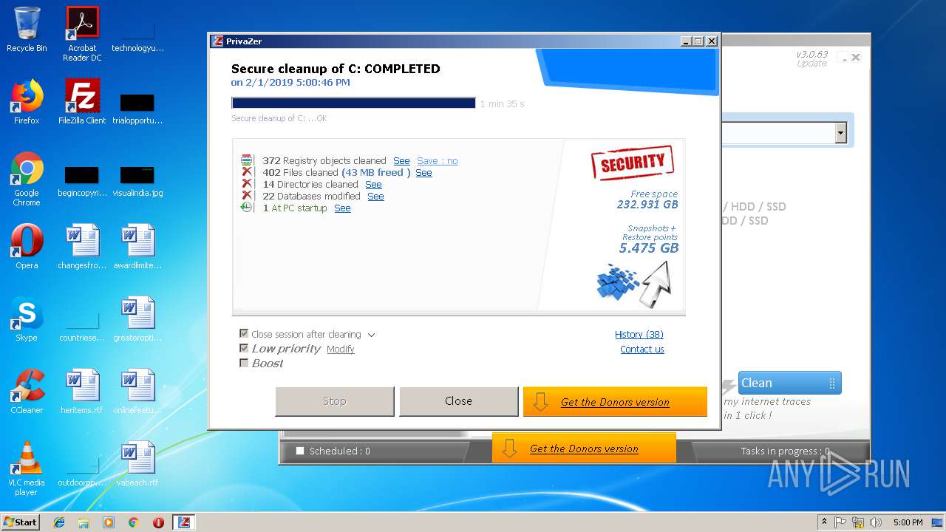Open Firefox desktop shortcut

tap(27, 102)
